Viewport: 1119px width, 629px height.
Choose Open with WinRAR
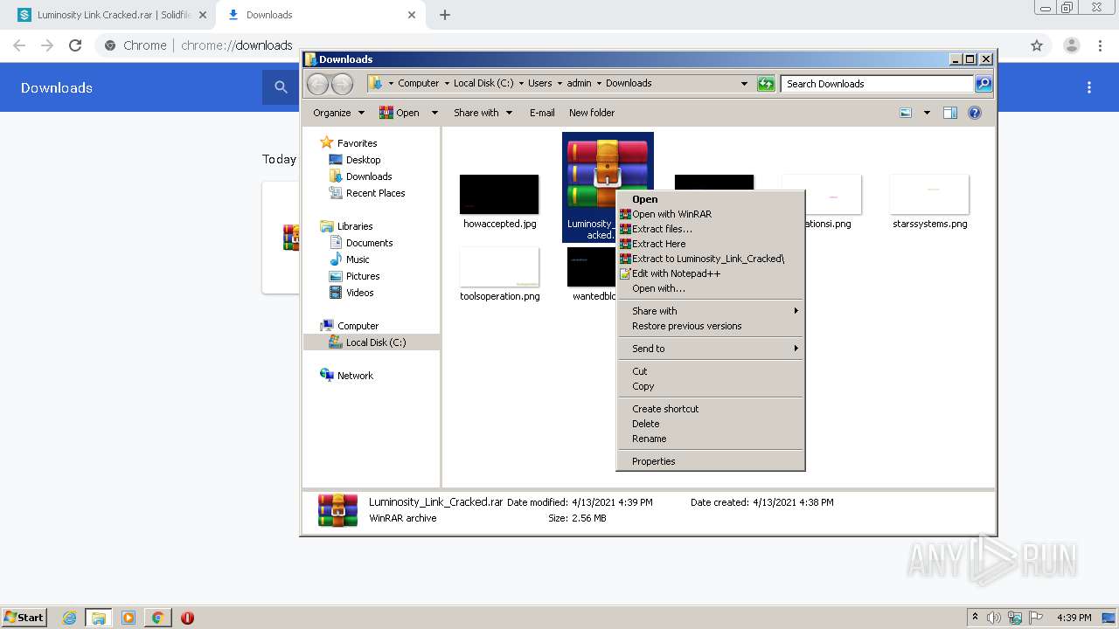(710, 214)
